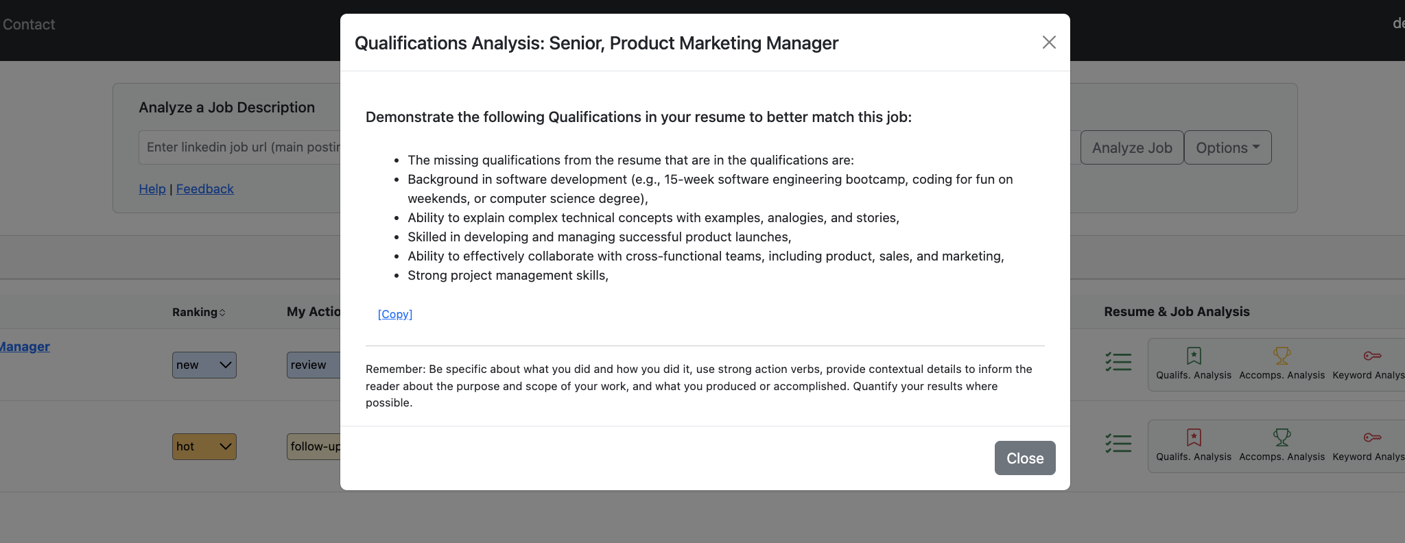The width and height of the screenshot is (1405, 543).
Task: Expand the 'hot' ranking dropdown
Action: [x=204, y=446]
